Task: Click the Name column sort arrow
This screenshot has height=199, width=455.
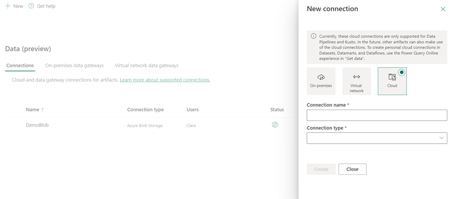Action: pos(42,110)
